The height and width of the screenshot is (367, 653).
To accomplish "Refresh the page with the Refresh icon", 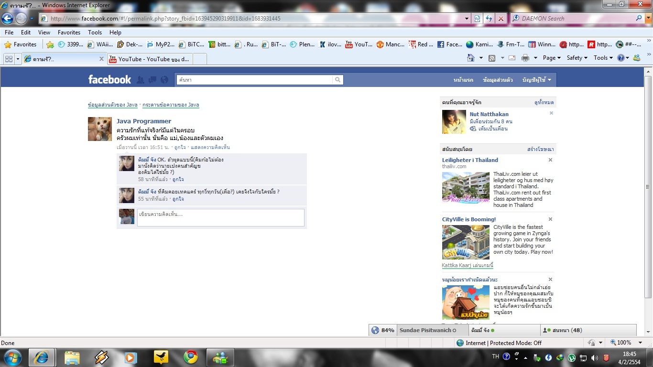I will tap(489, 19).
